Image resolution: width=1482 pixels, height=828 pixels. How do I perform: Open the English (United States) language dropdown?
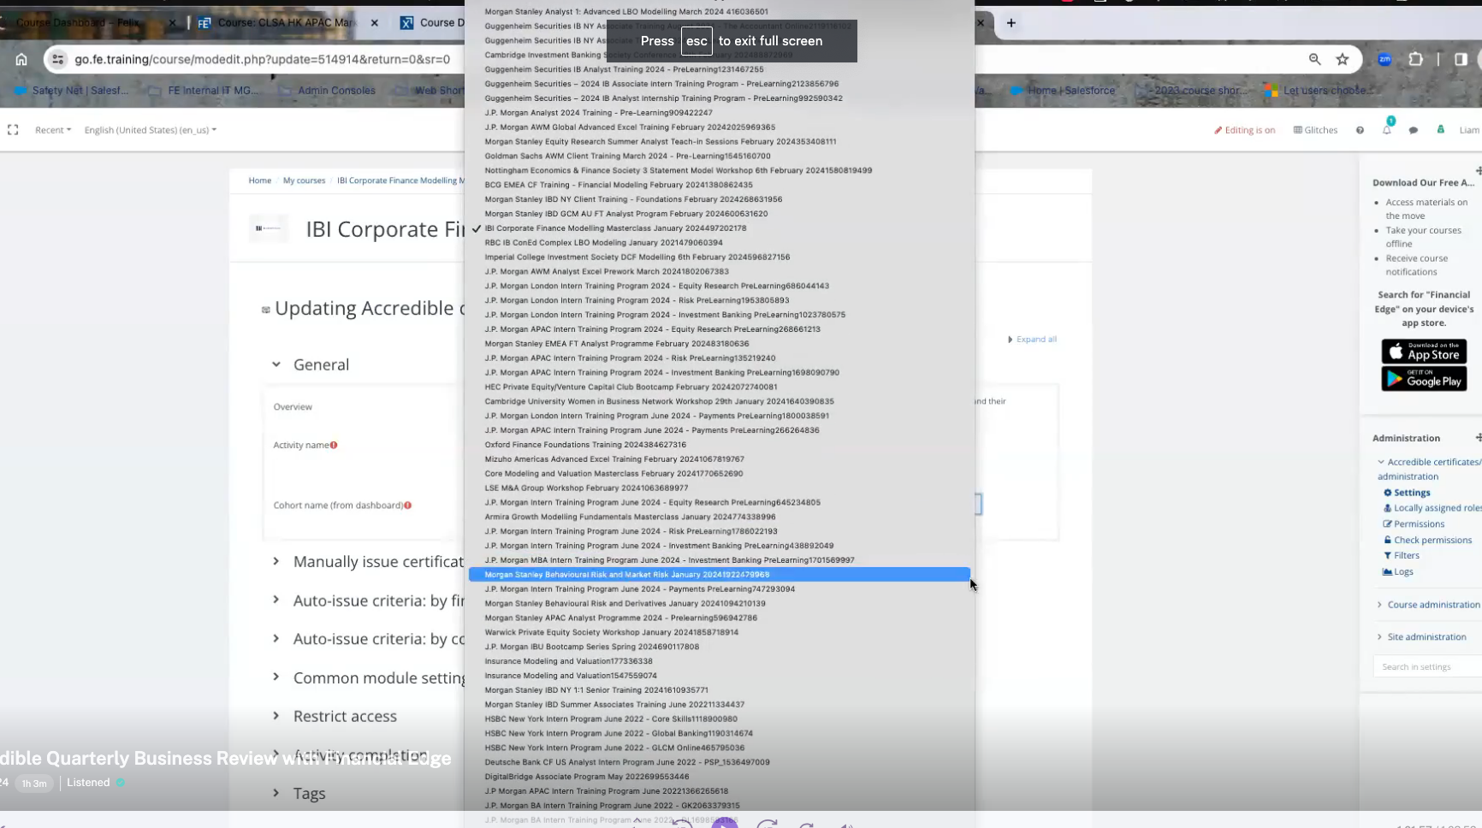coord(150,130)
